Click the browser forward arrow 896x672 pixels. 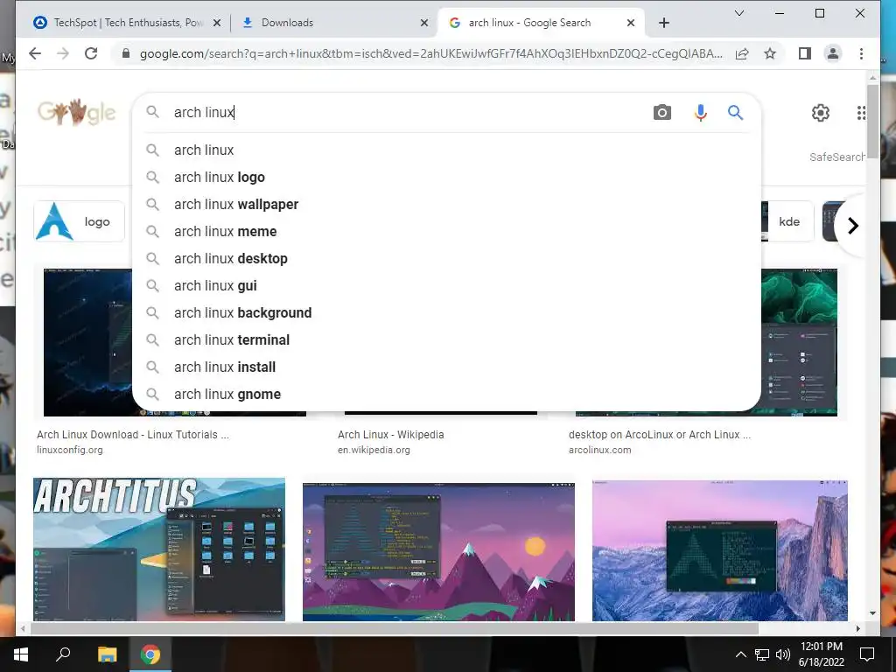(63, 53)
